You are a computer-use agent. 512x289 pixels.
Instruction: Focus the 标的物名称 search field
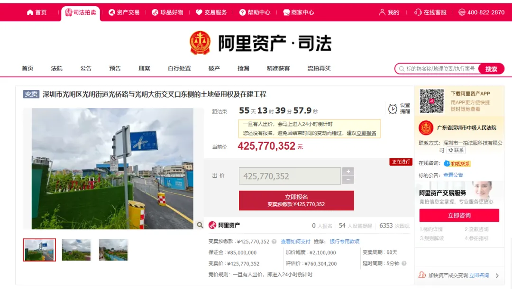point(438,69)
